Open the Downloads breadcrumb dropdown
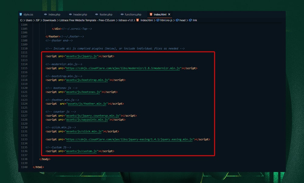 [x=50, y=20]
